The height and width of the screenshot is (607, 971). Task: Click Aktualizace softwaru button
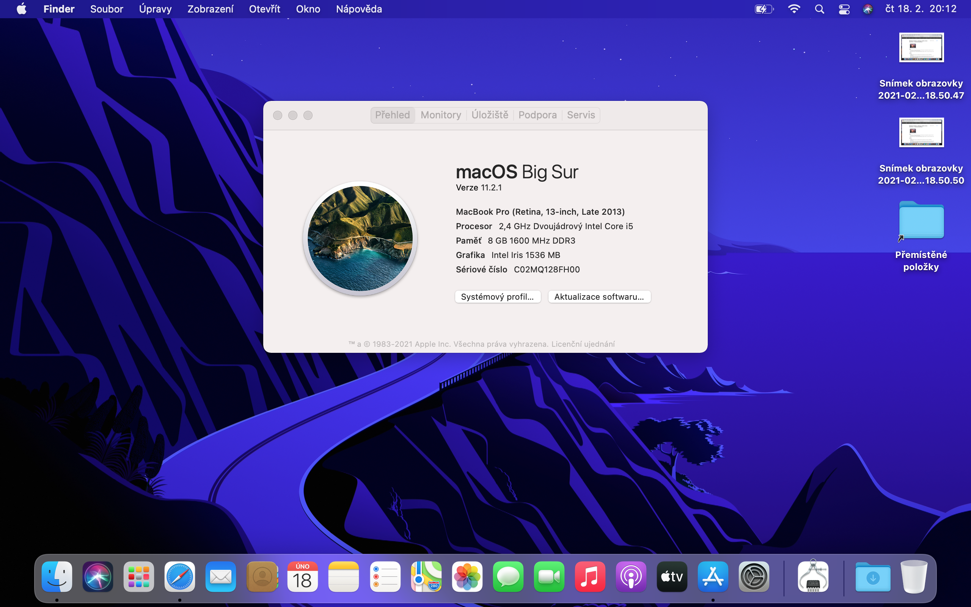[x=599, y=297]
